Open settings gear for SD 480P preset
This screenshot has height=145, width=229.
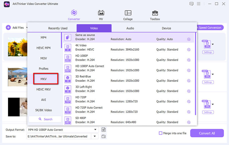pyautogui.click(x=189, y=122)
